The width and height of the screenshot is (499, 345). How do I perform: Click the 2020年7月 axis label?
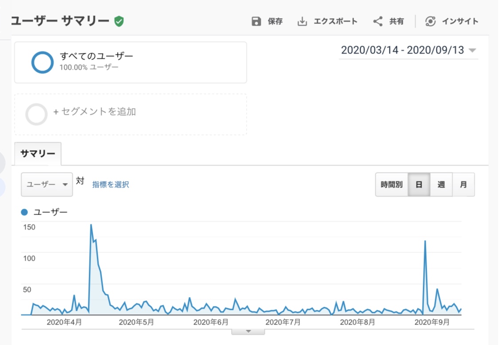(283, 322)
